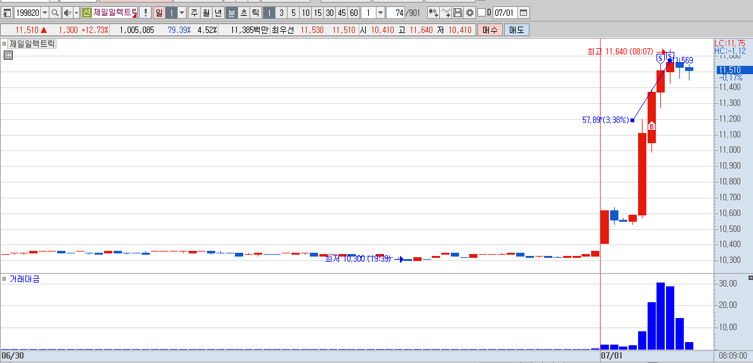Click the small square beside 거래대금 label
This screenshot has height=363, width=753.
[4, 279]
